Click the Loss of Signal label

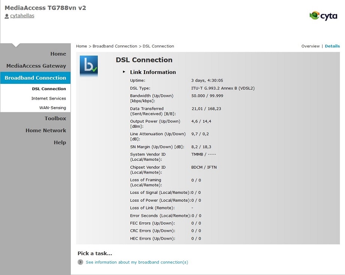(x=160, y=193)
